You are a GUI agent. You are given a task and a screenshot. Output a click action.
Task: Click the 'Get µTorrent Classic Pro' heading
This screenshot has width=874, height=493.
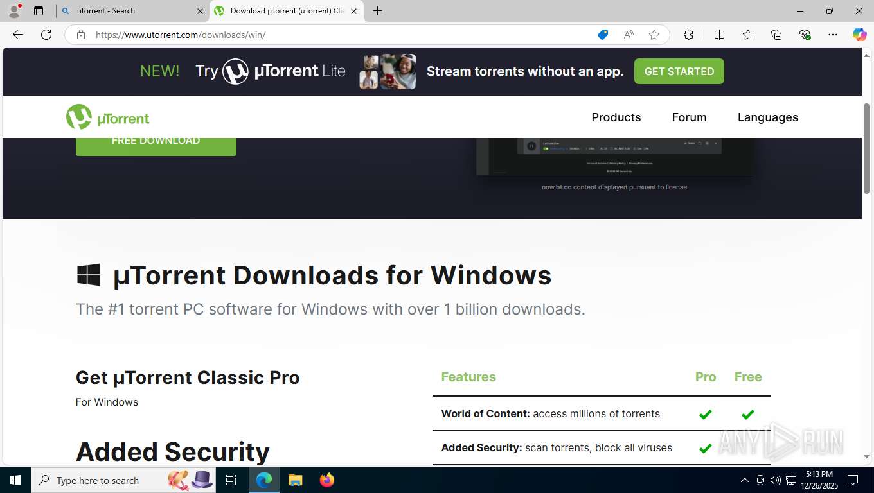click(x=188, y=377)
